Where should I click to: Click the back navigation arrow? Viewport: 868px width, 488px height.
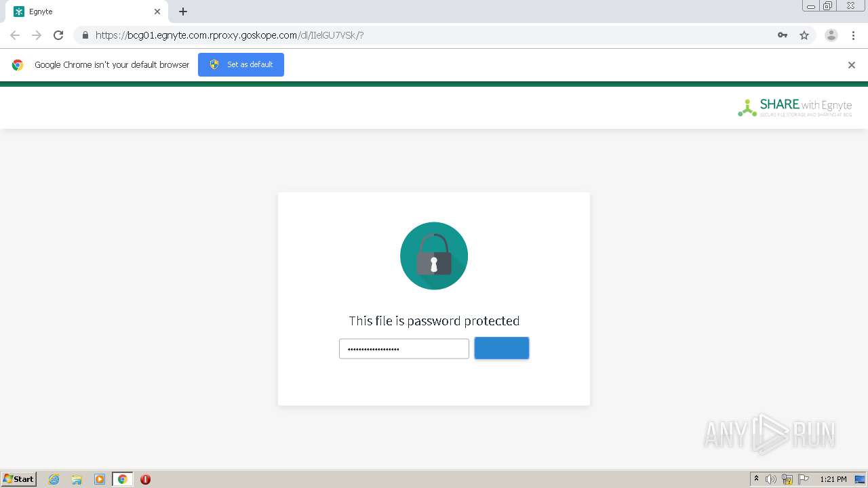coord(15,35)
